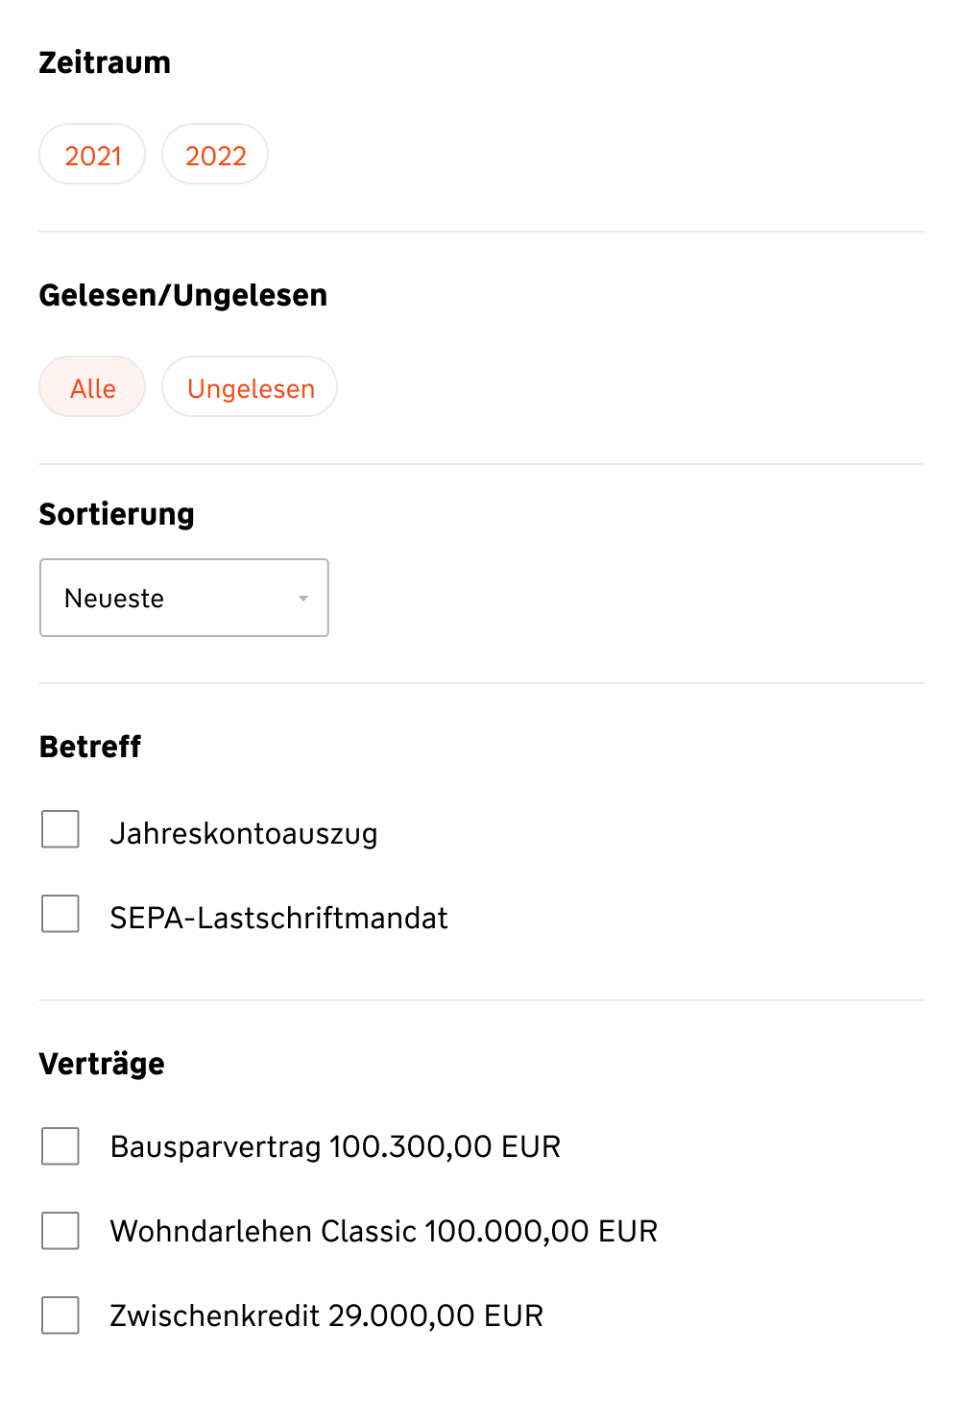This screenshot has width=964, height=1401.
Task: Click the Zwischenkredit 29.000,00 EUR label text
Action: pyautogui.click(x=326, y=1315)
